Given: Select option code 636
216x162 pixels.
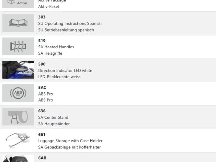Looking at the screenshot, I should pyautogui.click(x=42, y=111).
